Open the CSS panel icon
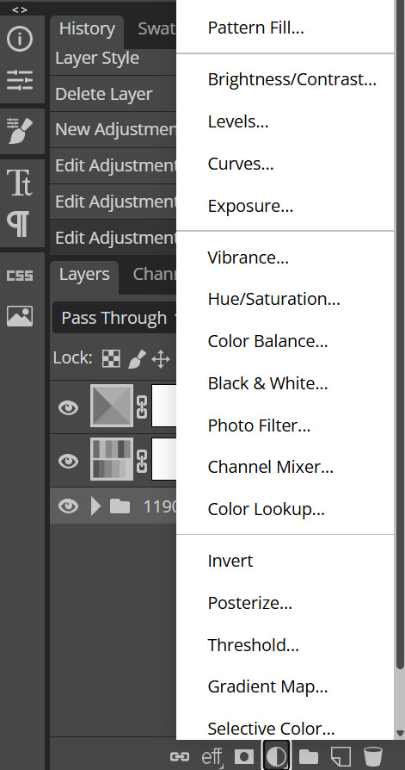 (x=20, y=276)
